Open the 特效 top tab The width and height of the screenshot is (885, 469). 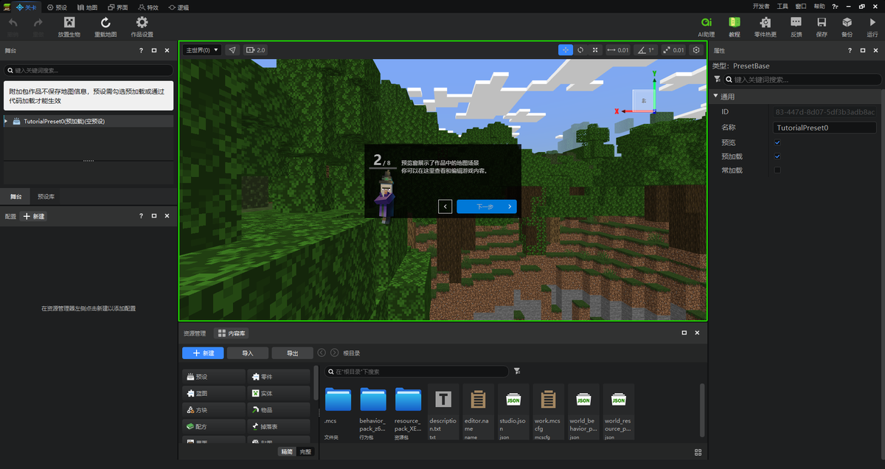[148, 7]
